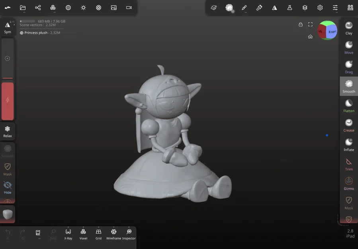Screen dimensions: 358x249
Task: Toggle the Relax option
Action: tap(8, 132)
